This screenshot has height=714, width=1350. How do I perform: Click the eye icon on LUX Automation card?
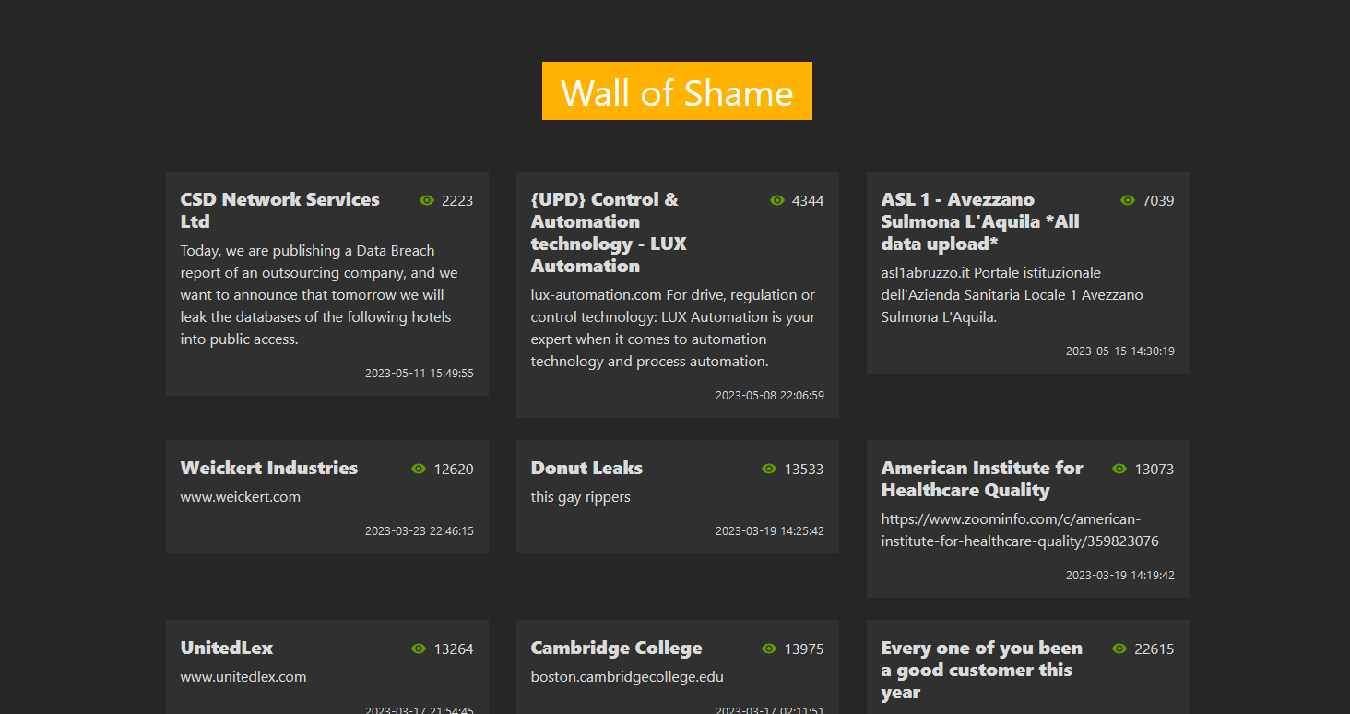point(777,200)
